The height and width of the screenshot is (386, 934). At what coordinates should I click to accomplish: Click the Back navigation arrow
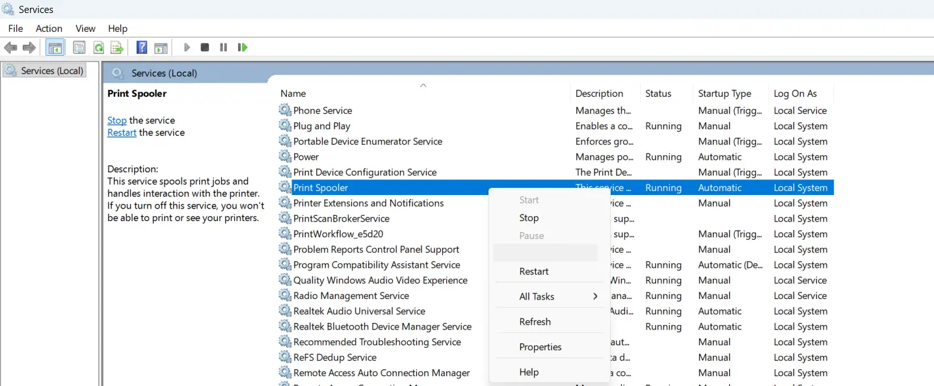coord(10,47)
